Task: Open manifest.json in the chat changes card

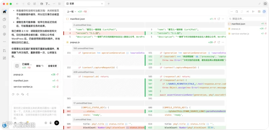Action: (x=36, y=81)
